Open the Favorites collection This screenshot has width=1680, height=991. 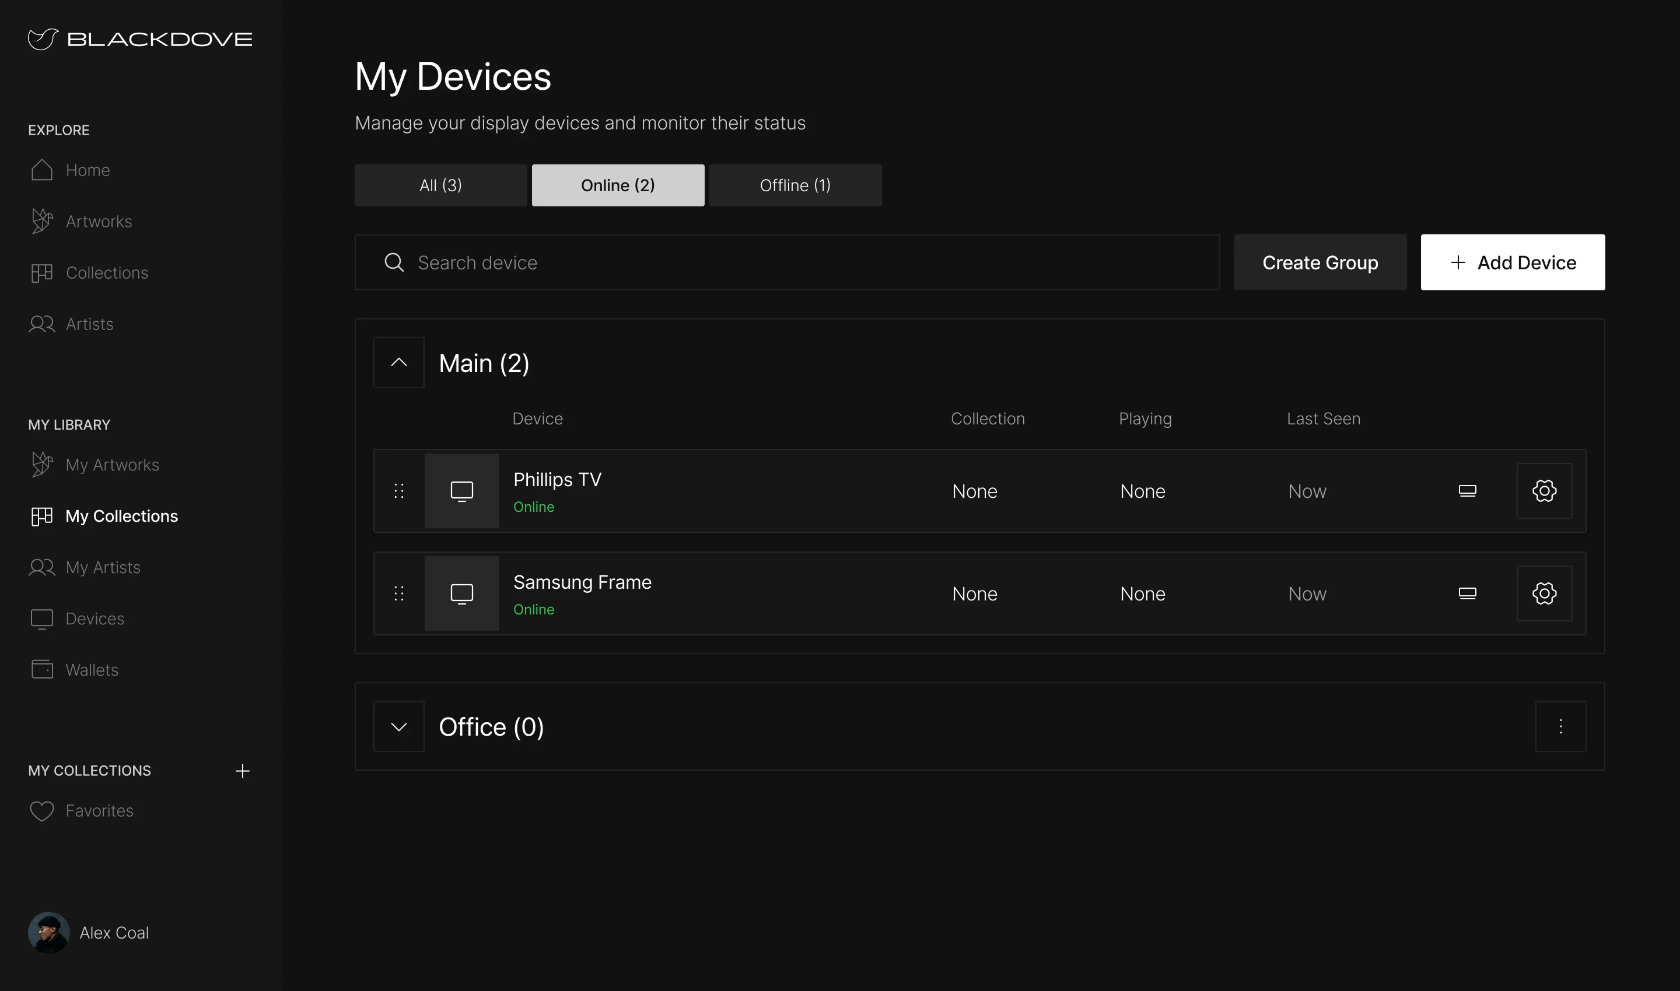[82, 811]
